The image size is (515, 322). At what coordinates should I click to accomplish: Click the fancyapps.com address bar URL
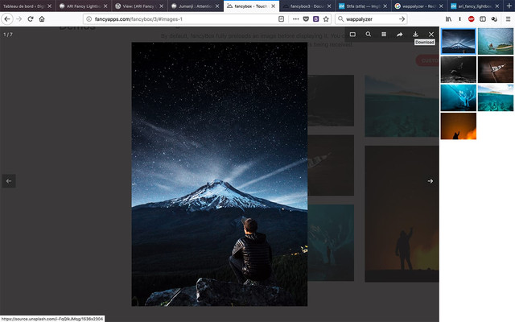[x=138, y=19]
